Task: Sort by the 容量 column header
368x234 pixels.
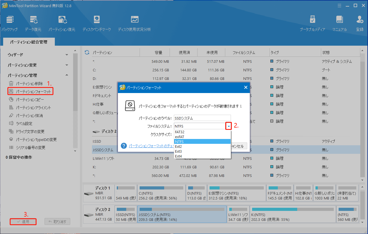Action: tap(155, 53)
